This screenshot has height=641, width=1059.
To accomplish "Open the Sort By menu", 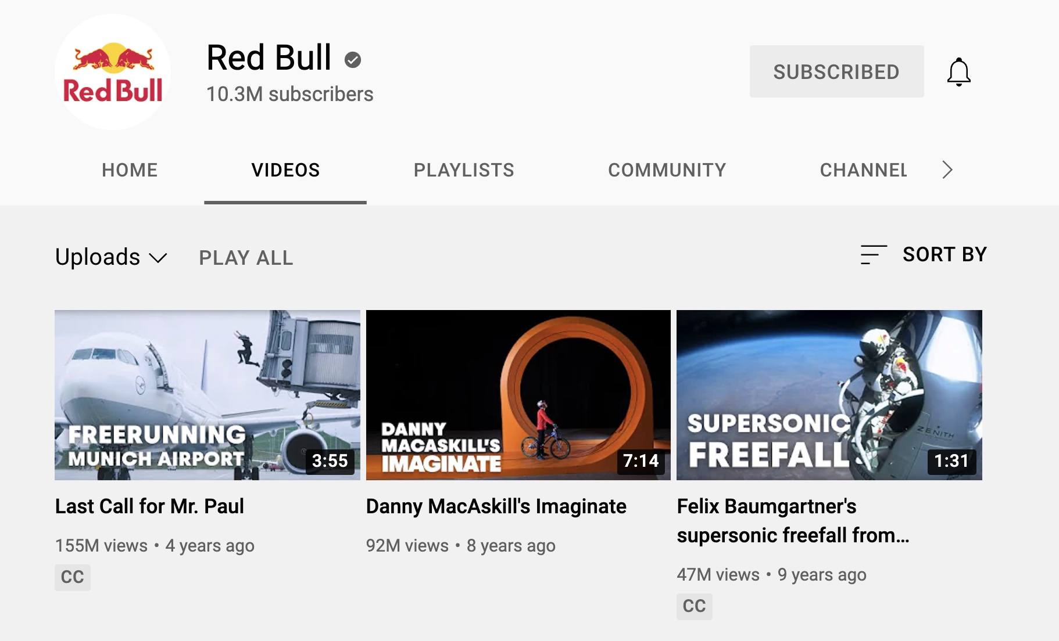I will click(x=924, y=254).
